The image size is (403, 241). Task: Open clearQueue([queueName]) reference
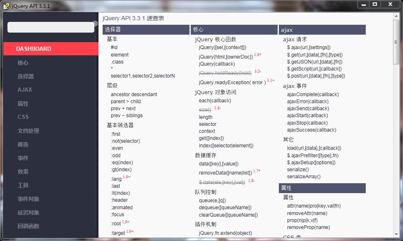pos(228,215)
